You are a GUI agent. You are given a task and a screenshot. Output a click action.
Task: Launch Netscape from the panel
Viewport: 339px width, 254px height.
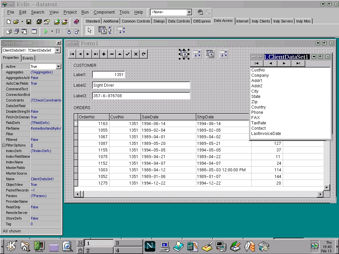150,246
